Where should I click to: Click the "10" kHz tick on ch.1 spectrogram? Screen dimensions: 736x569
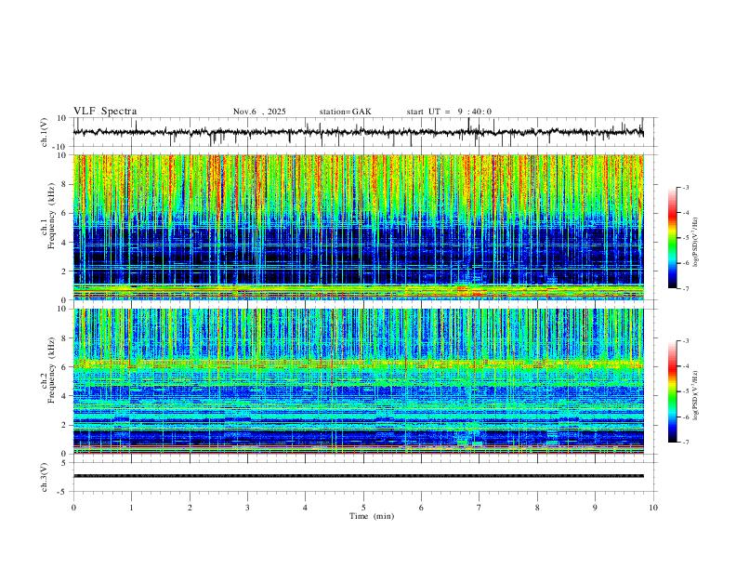[62, 155]
